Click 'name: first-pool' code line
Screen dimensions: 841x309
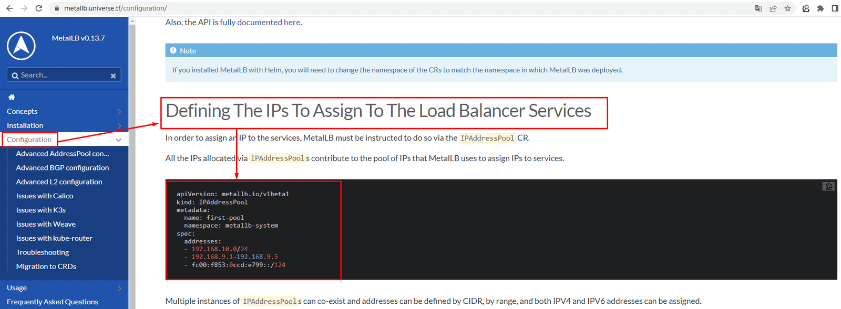(214, 218)
